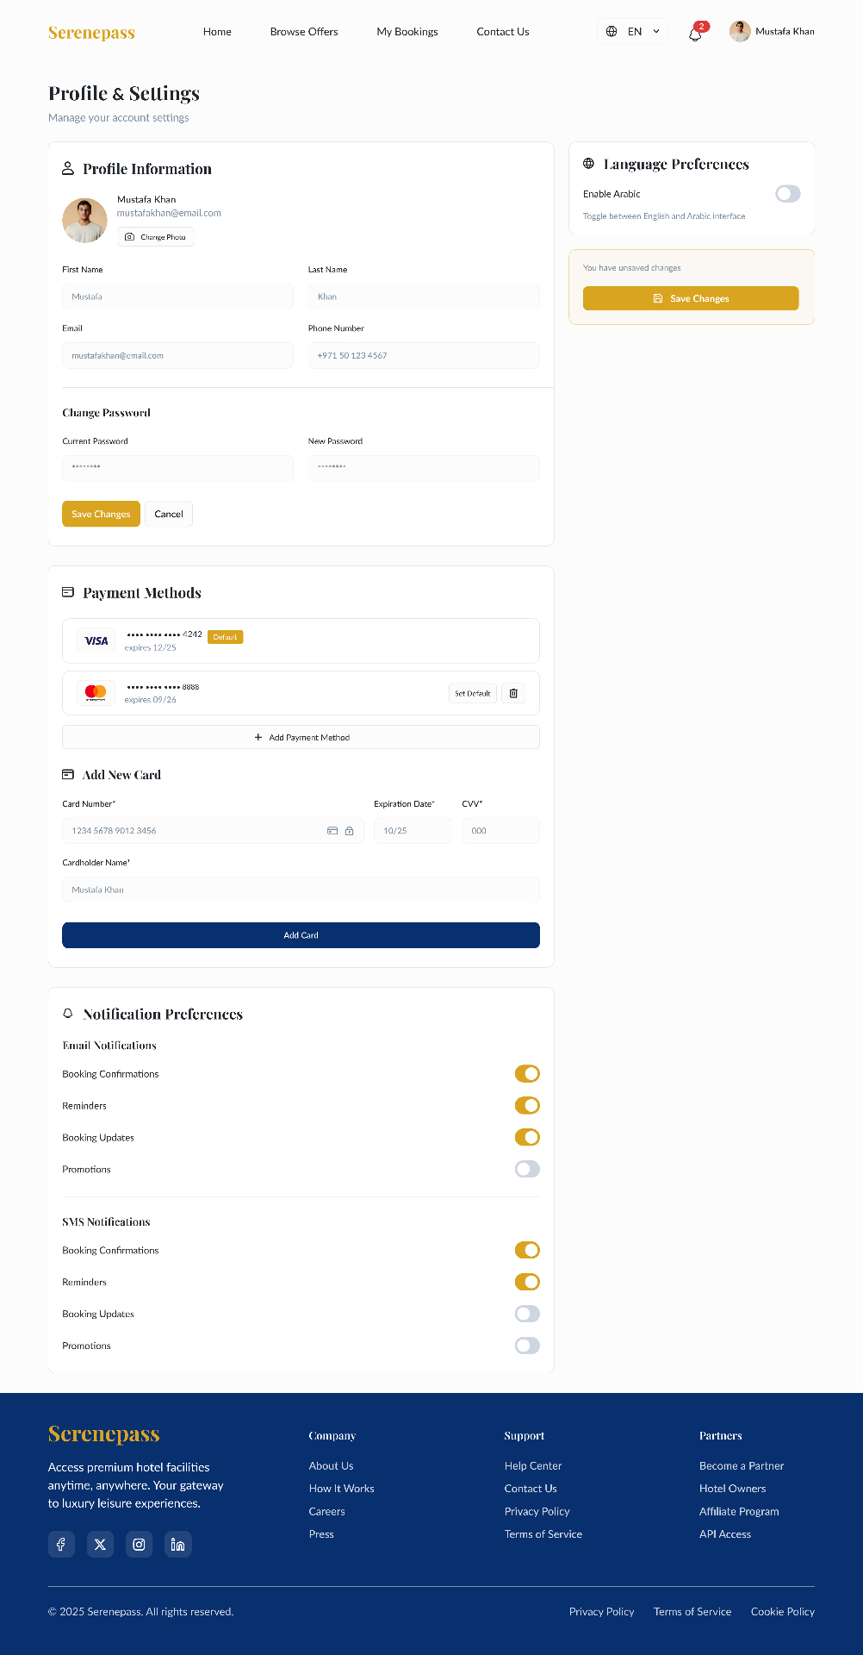The image size is (863, 1655).
Task: Delete the Mastercard ending 8888 with trash icon
Action: 513,693
